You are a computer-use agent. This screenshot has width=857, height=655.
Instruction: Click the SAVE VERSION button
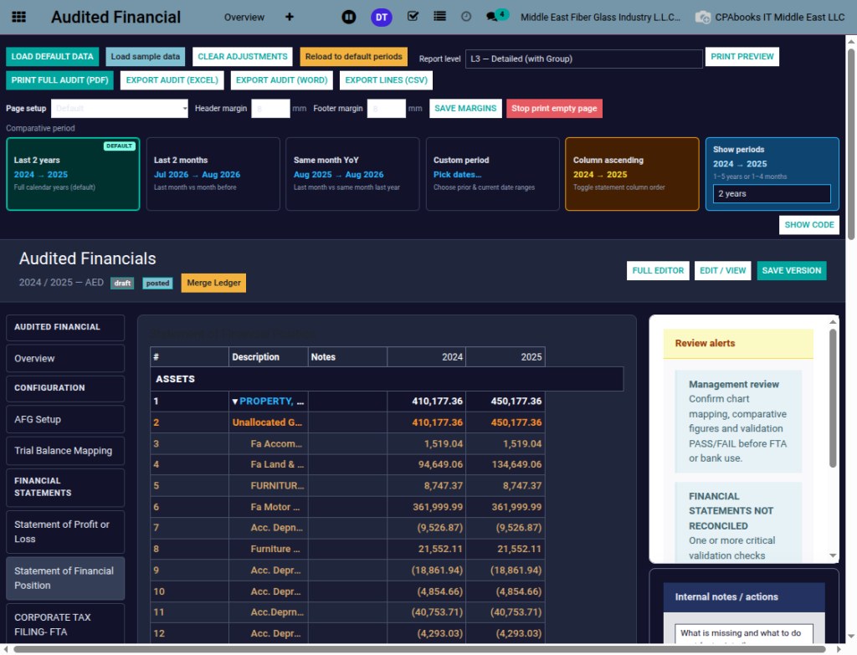[792, 270]
